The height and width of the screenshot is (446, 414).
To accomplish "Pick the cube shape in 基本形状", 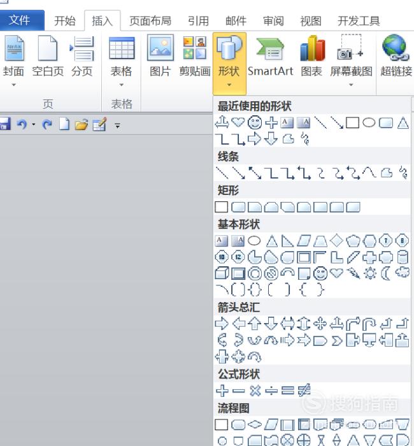I will (x=222, y=273).
